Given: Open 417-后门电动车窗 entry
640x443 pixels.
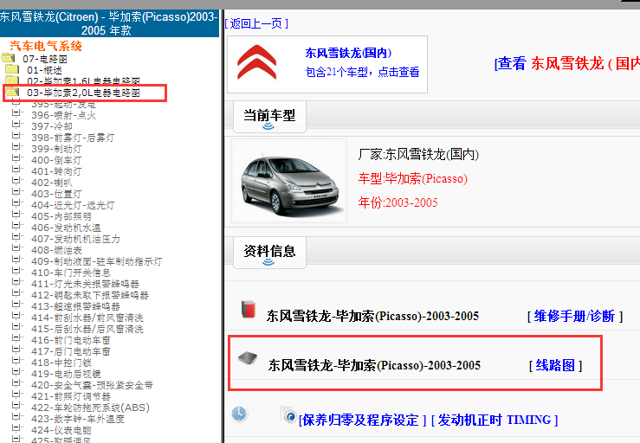Looking at the screenshot, I should pyautogui.click(x=71, y=351).
